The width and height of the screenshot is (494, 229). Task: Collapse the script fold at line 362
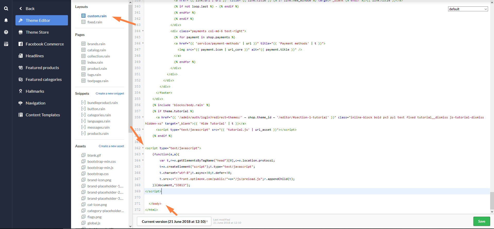[x=143, y=148]
